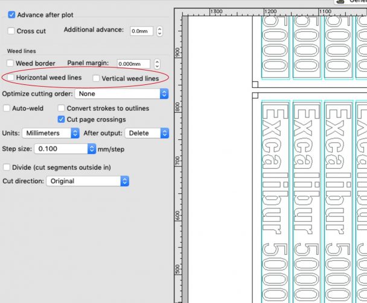Enable the Cross cut option
The height and width of the screenshot is (303, 367).
tap(12, 31)
